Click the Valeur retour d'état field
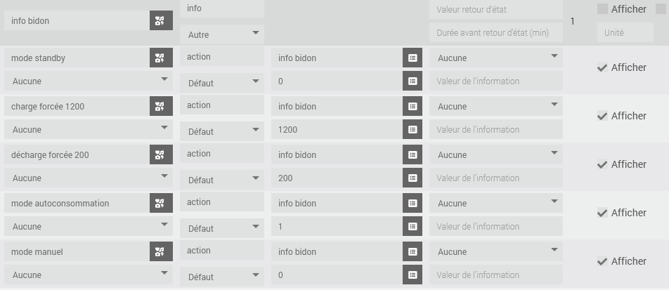The image size is (669, 290). coord(496,10)
